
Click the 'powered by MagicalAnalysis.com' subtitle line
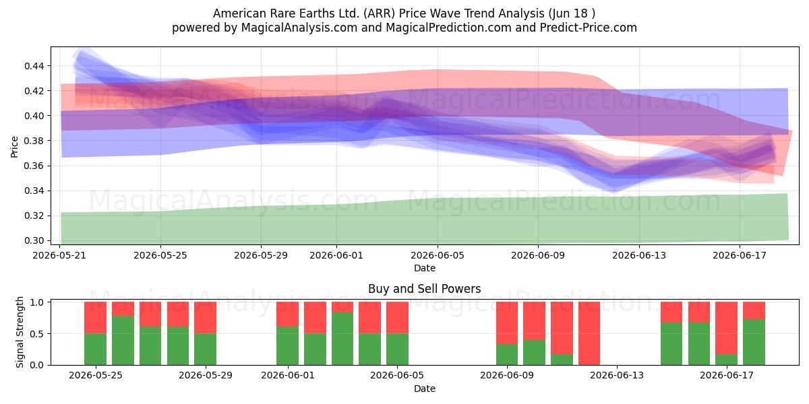[404, 28]
